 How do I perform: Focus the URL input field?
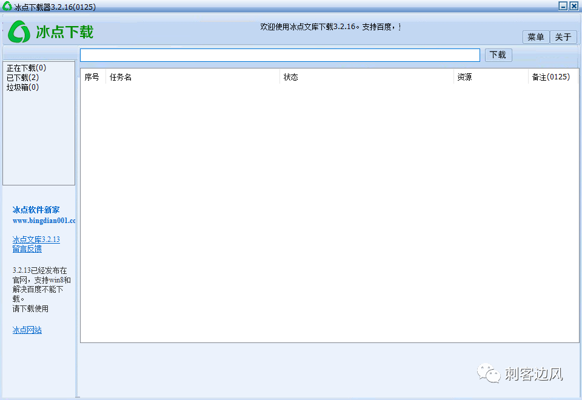click(x=280, y=55)
